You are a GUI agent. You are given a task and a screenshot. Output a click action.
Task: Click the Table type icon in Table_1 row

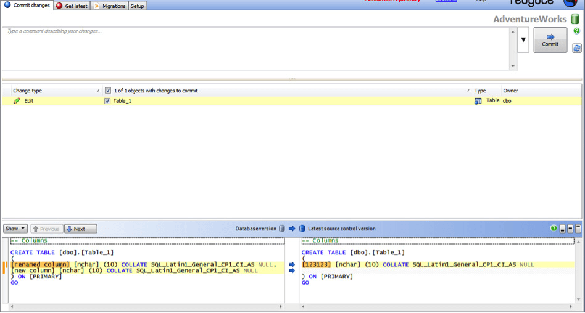pos(478,101)
